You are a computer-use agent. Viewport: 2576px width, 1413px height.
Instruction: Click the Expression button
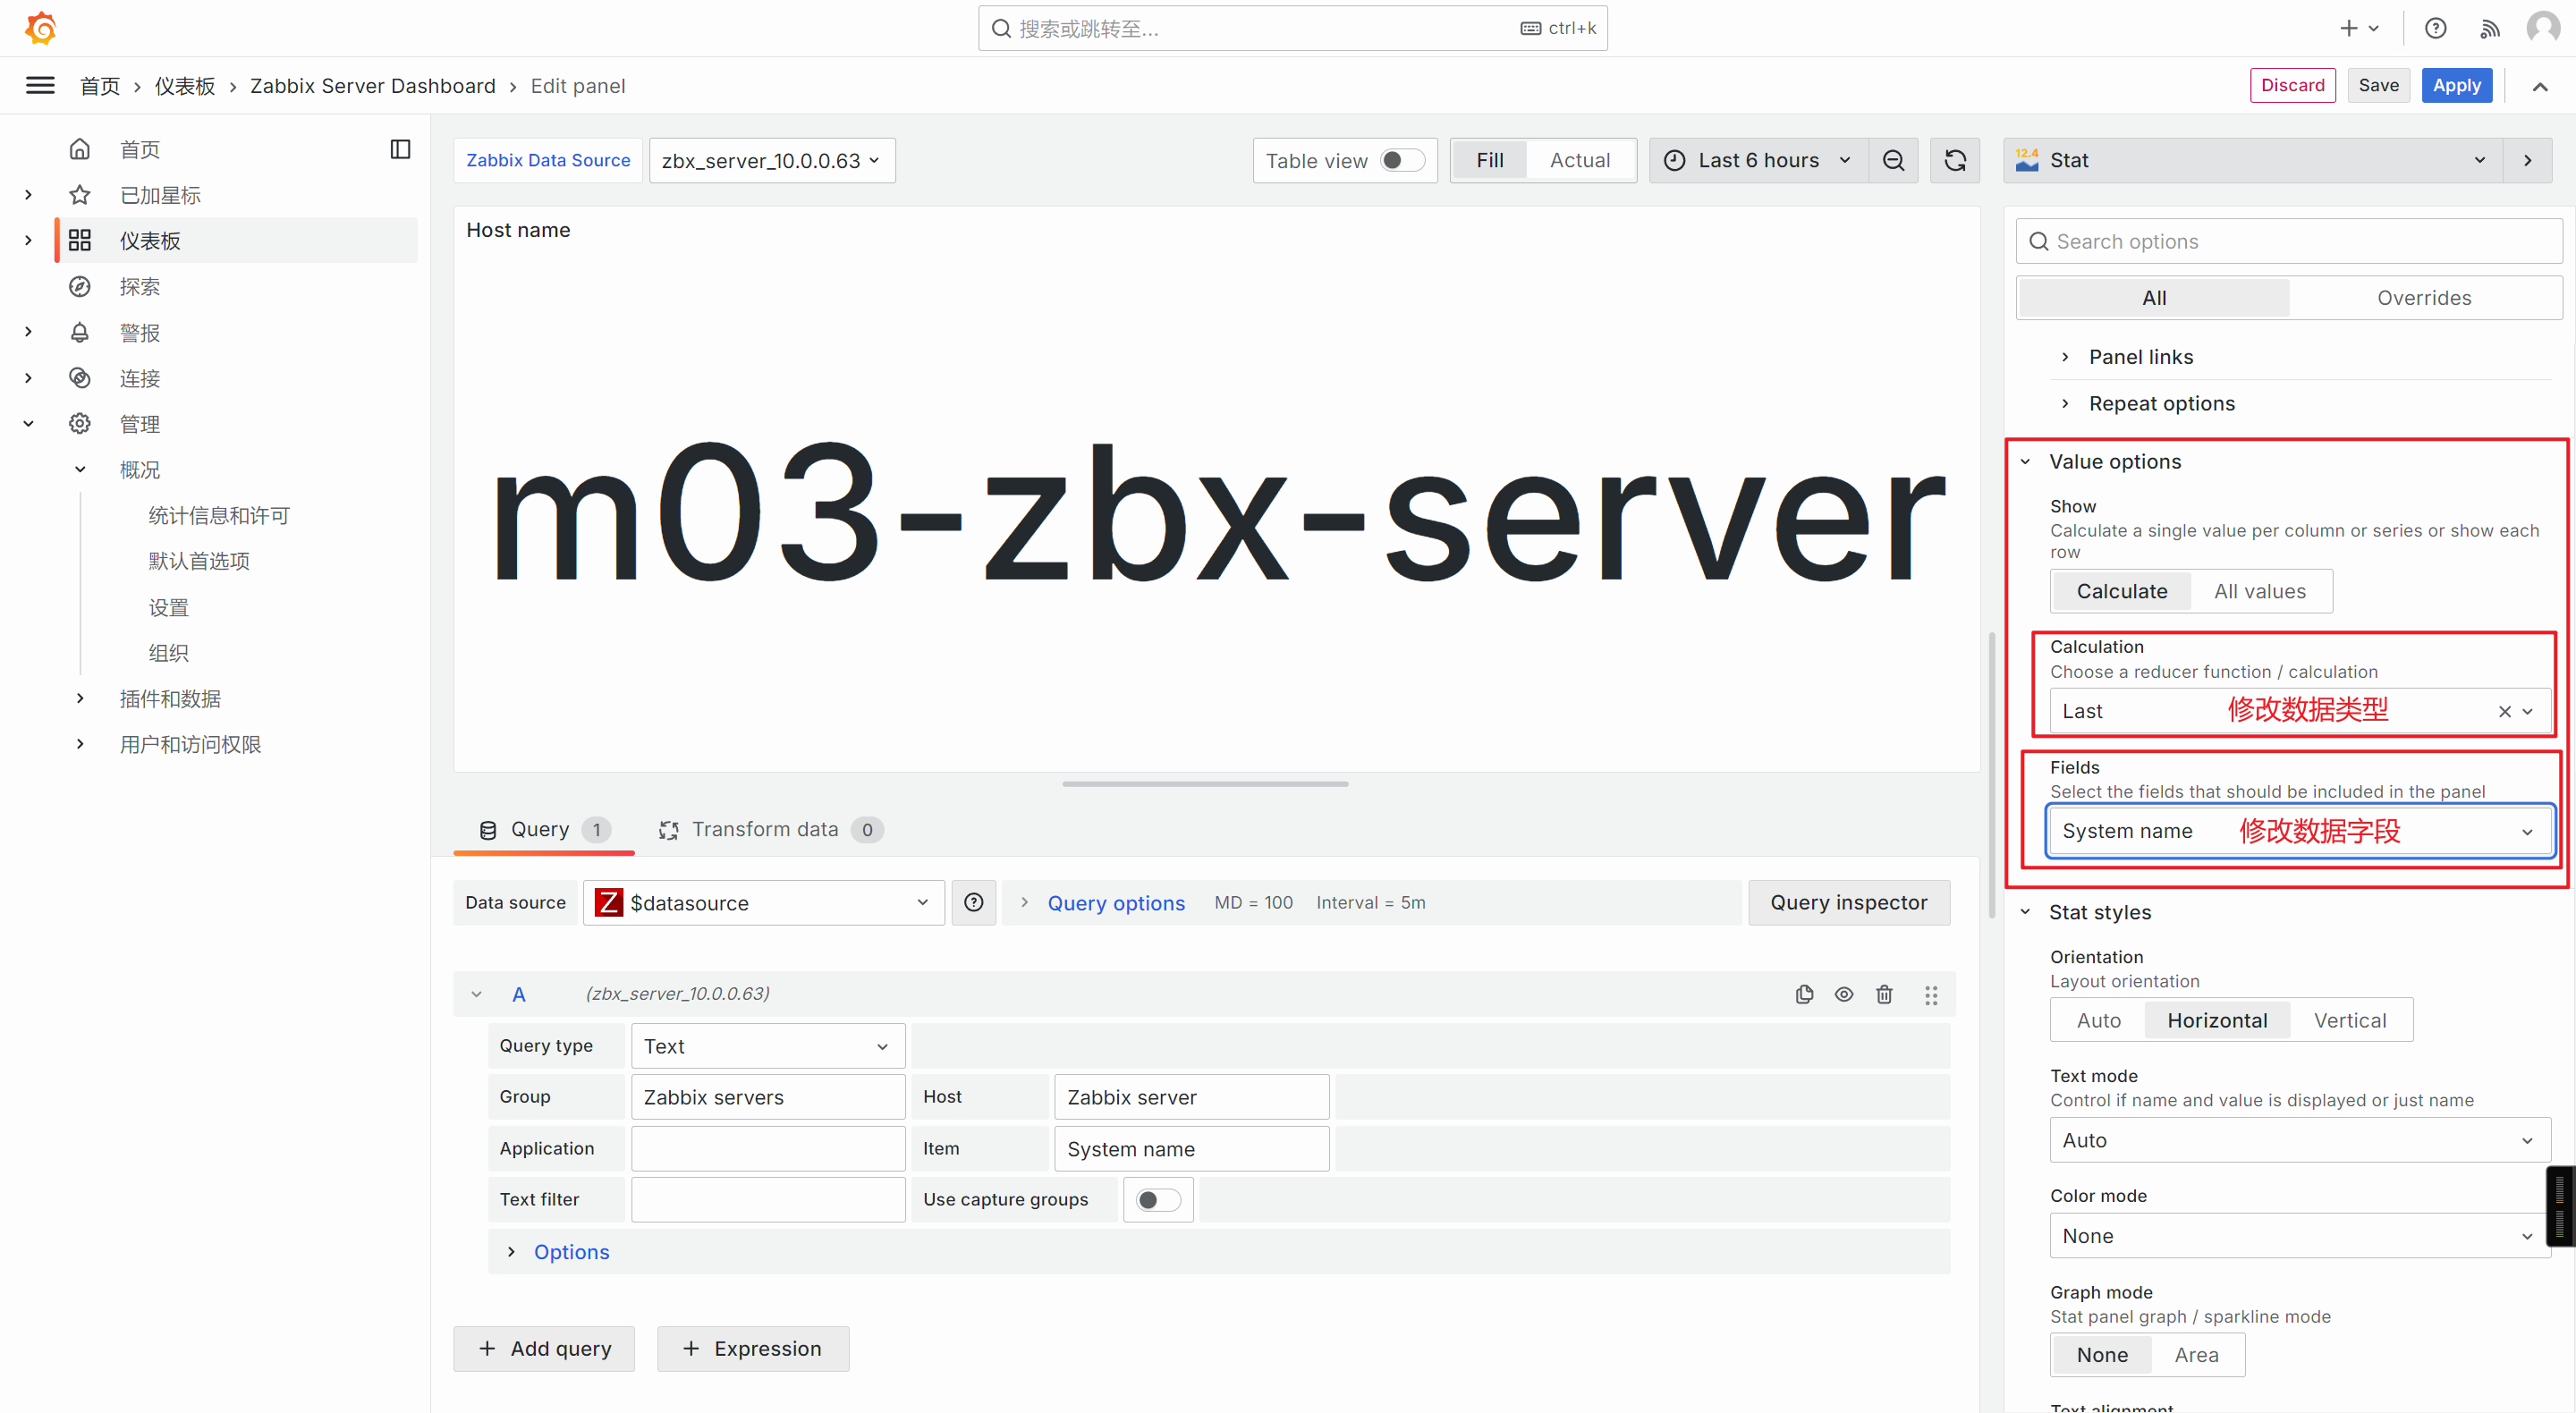pyautogui.click(x=752, y=1348)
